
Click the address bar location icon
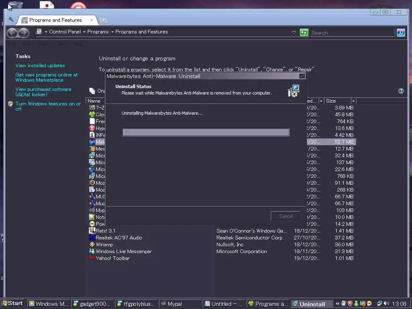coord(39,32)
